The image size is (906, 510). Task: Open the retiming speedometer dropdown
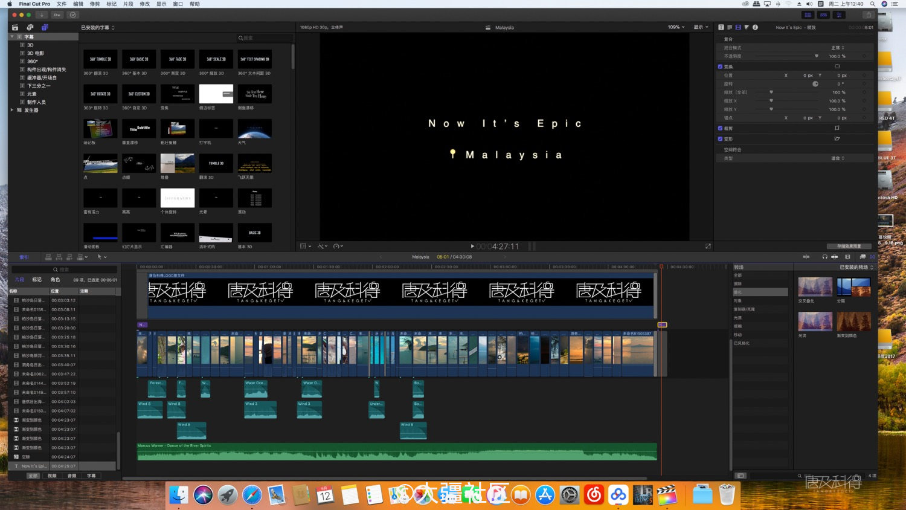[x=338, y=246]
